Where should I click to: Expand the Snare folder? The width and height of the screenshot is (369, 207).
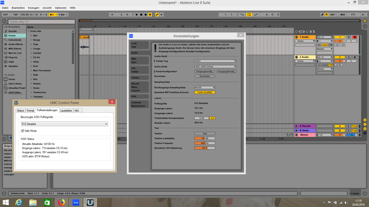tap(31, 88)
